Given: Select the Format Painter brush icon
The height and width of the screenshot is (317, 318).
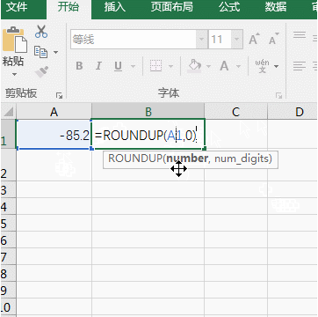Looking at the screenshot, I should tap(41, 71).
